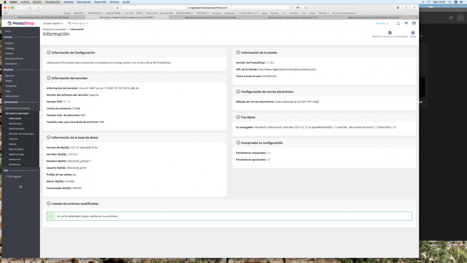This screenshot has height=263, width=467.
Task: Expand the RECURSOS bookmarks folder
Action: click(x=203, y=13)
